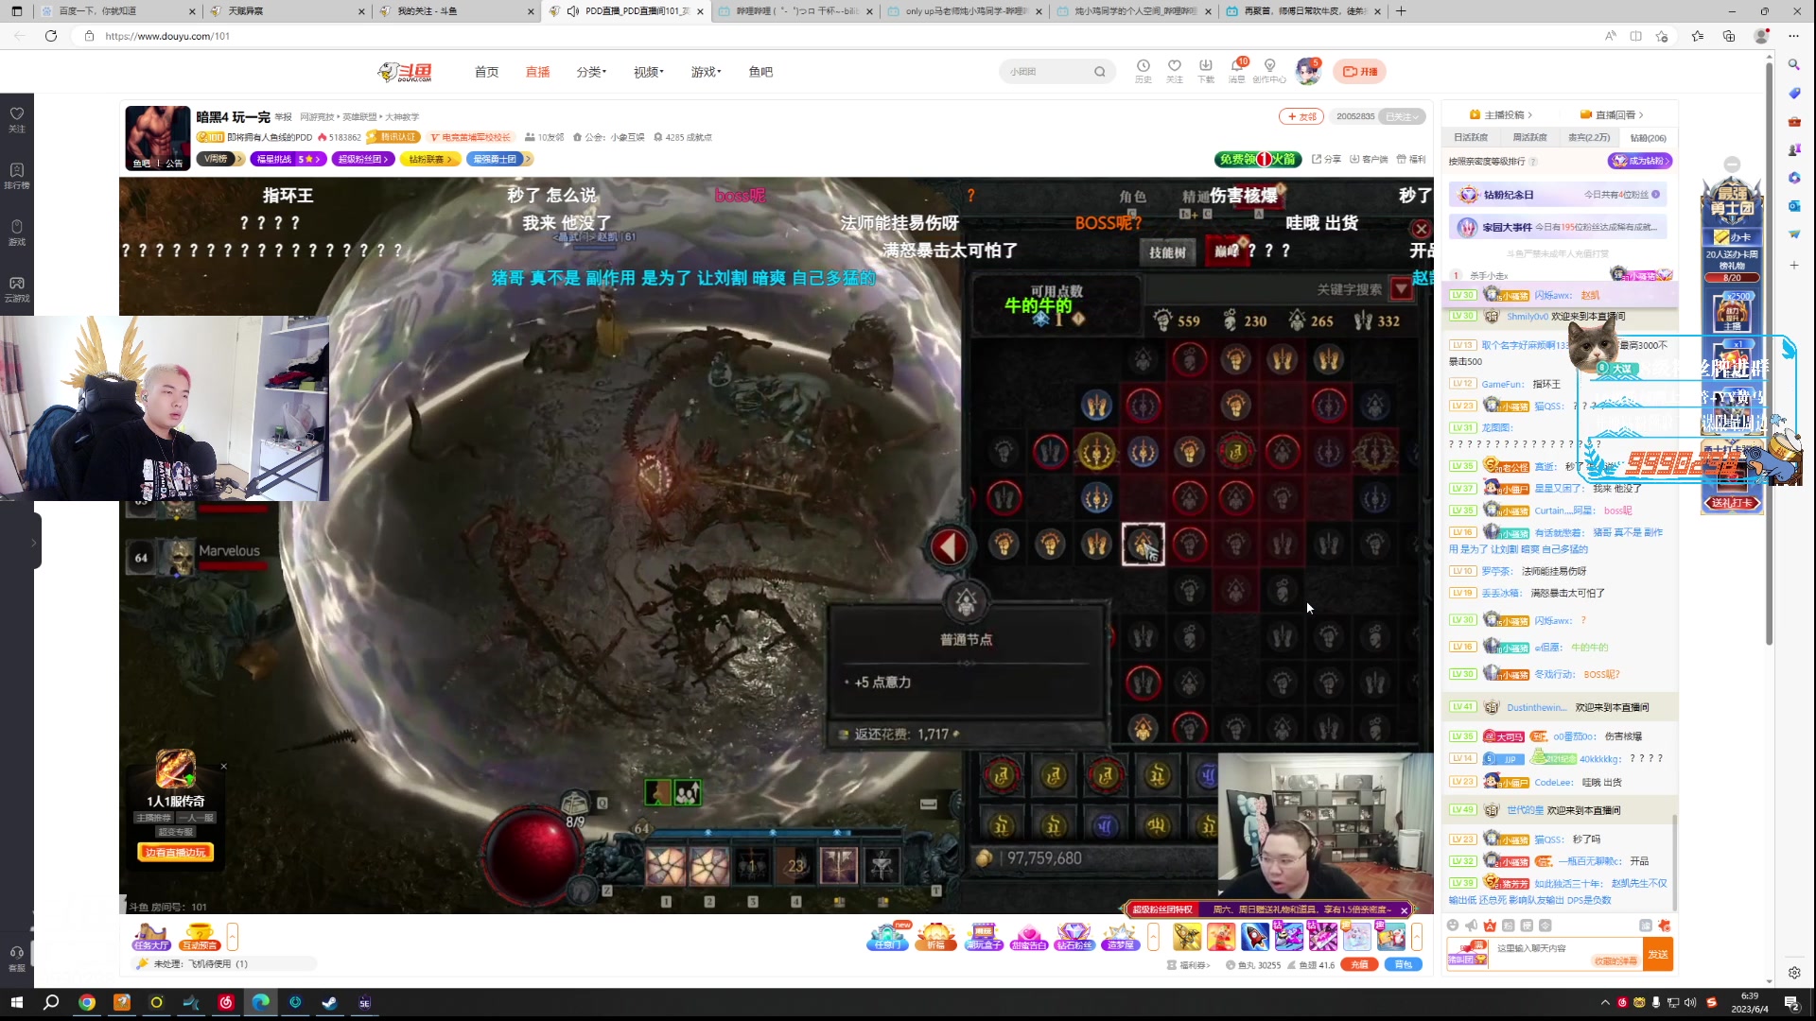Switch to 贵宾(2.2万) tab
The image size is (1816, 1021).
1589,138
